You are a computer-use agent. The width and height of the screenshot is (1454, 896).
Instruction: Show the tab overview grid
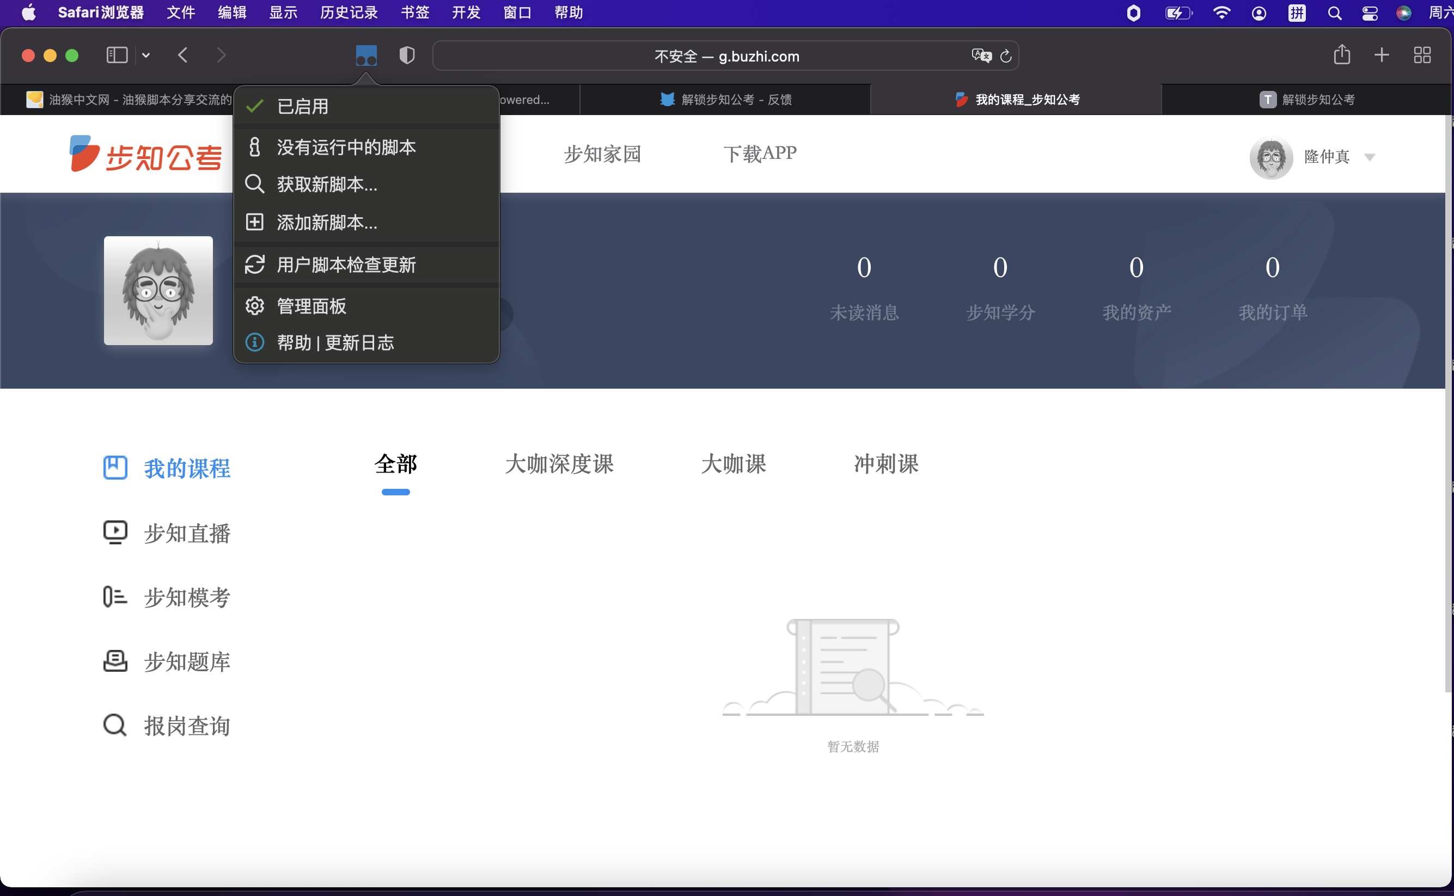tap(1422, 55)
